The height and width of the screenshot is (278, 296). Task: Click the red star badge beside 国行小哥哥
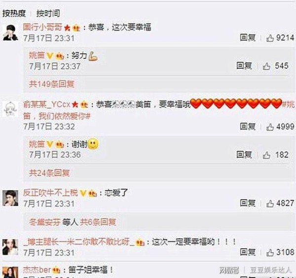[x=67, y=28]
